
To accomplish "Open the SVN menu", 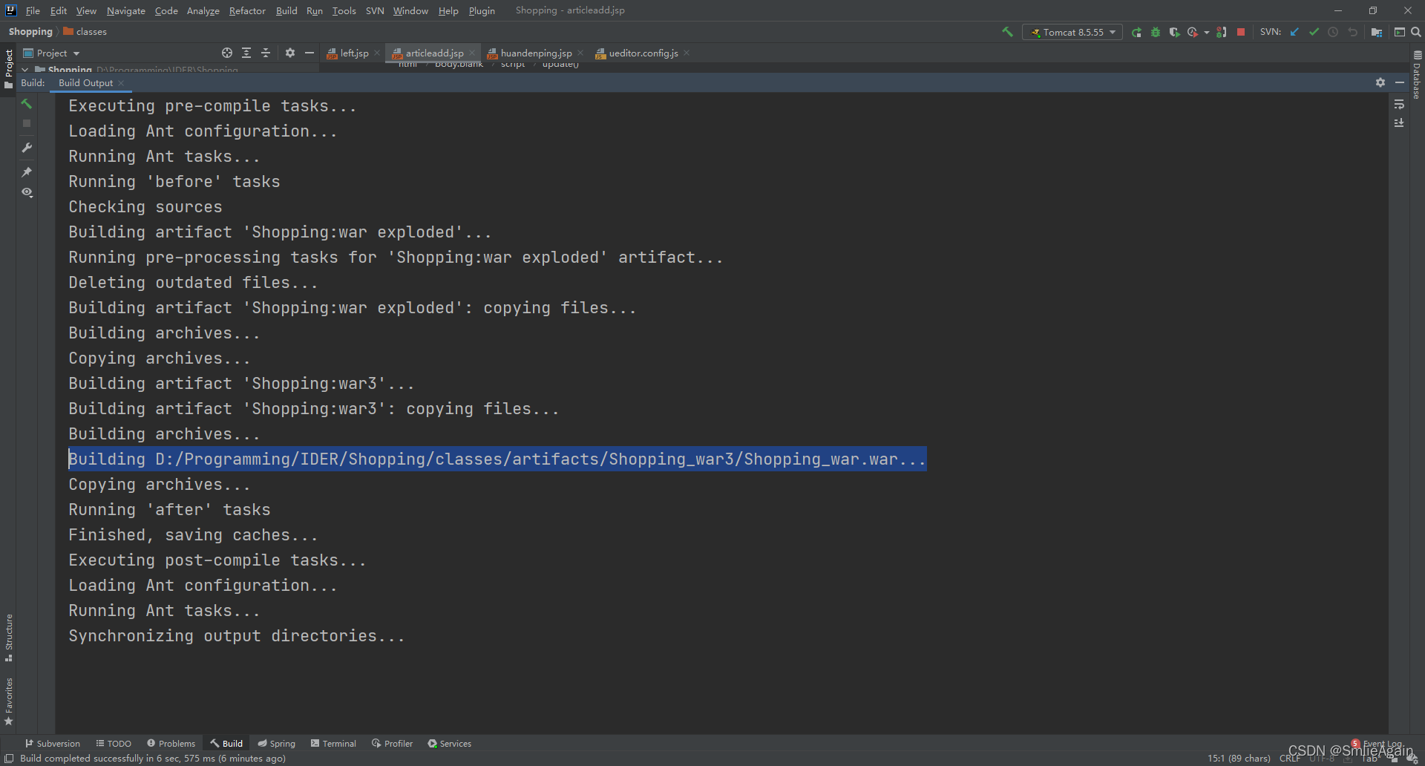I will pos(375,10).
